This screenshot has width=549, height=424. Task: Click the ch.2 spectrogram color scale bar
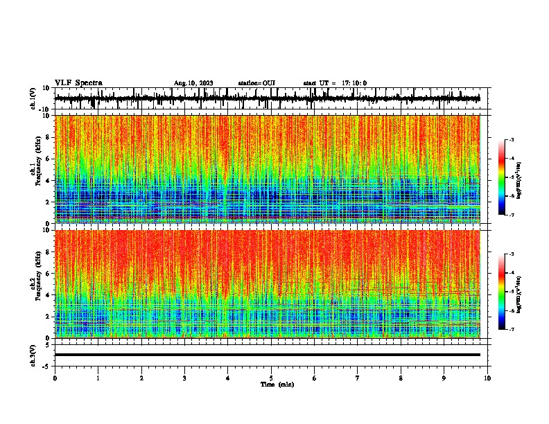click(502, 292)
